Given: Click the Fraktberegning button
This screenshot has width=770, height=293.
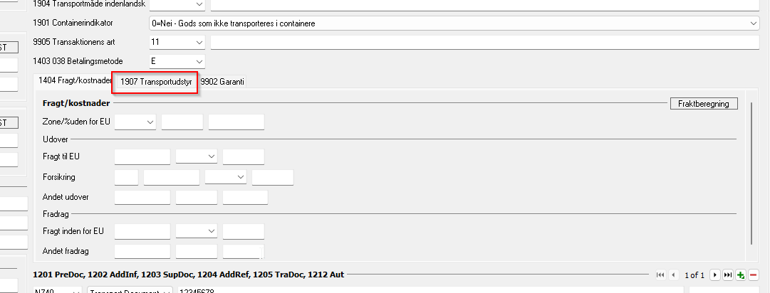Looking at the screenshot, I should pos(704,104).
